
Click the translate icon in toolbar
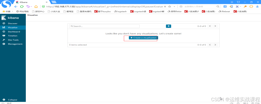[x=225, y=7]
